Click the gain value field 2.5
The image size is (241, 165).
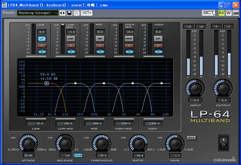tap(175, 155)
